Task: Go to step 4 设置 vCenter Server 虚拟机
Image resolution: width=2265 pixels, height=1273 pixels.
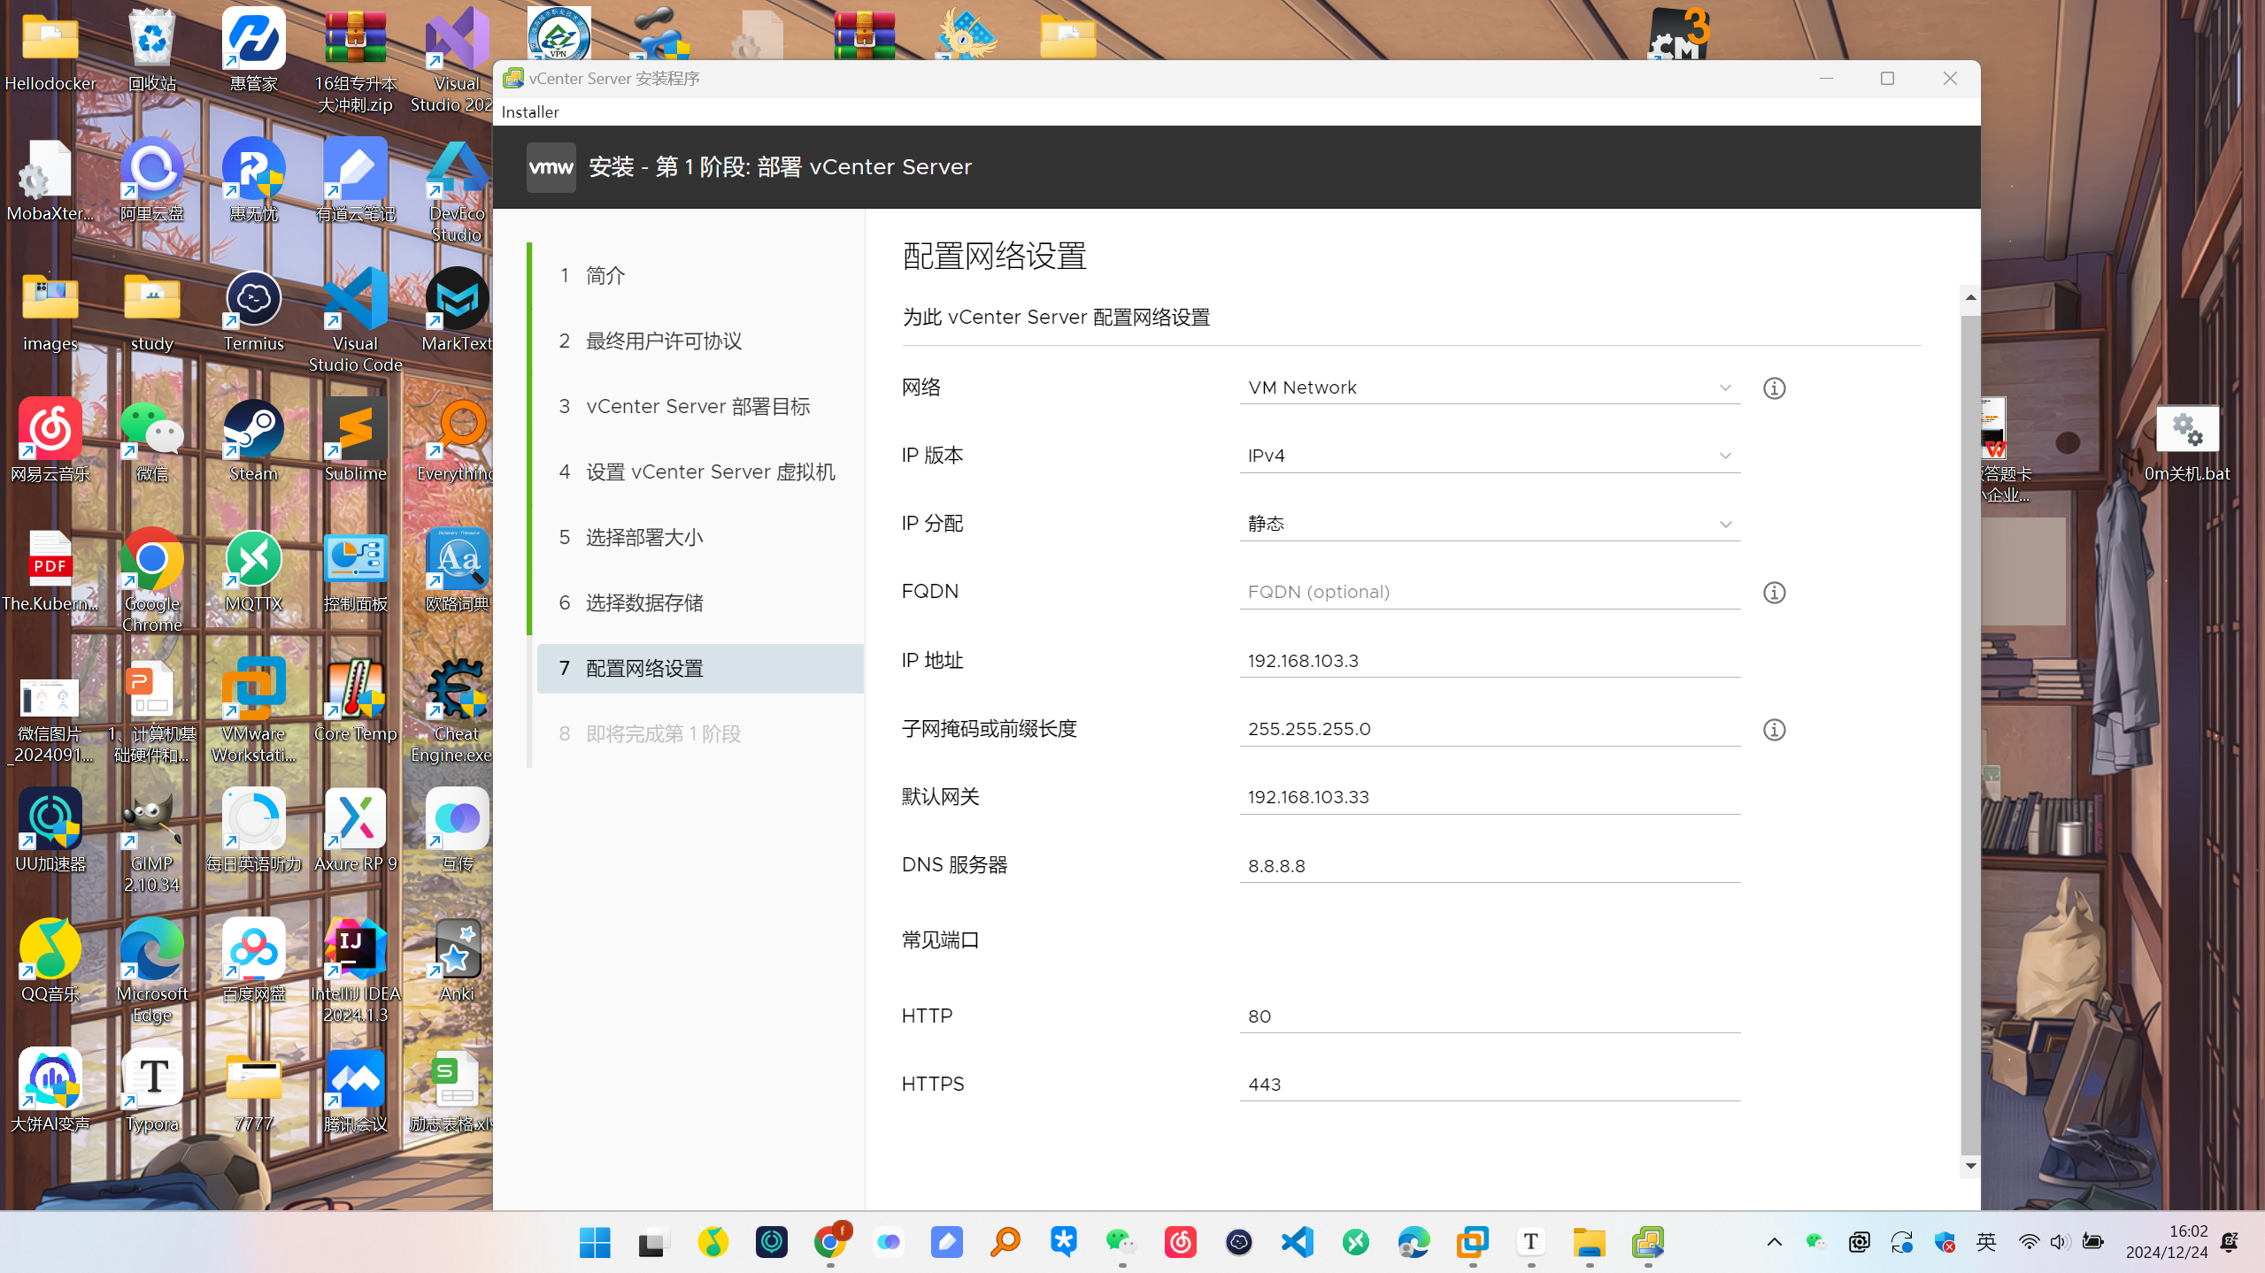Action: 699,472
